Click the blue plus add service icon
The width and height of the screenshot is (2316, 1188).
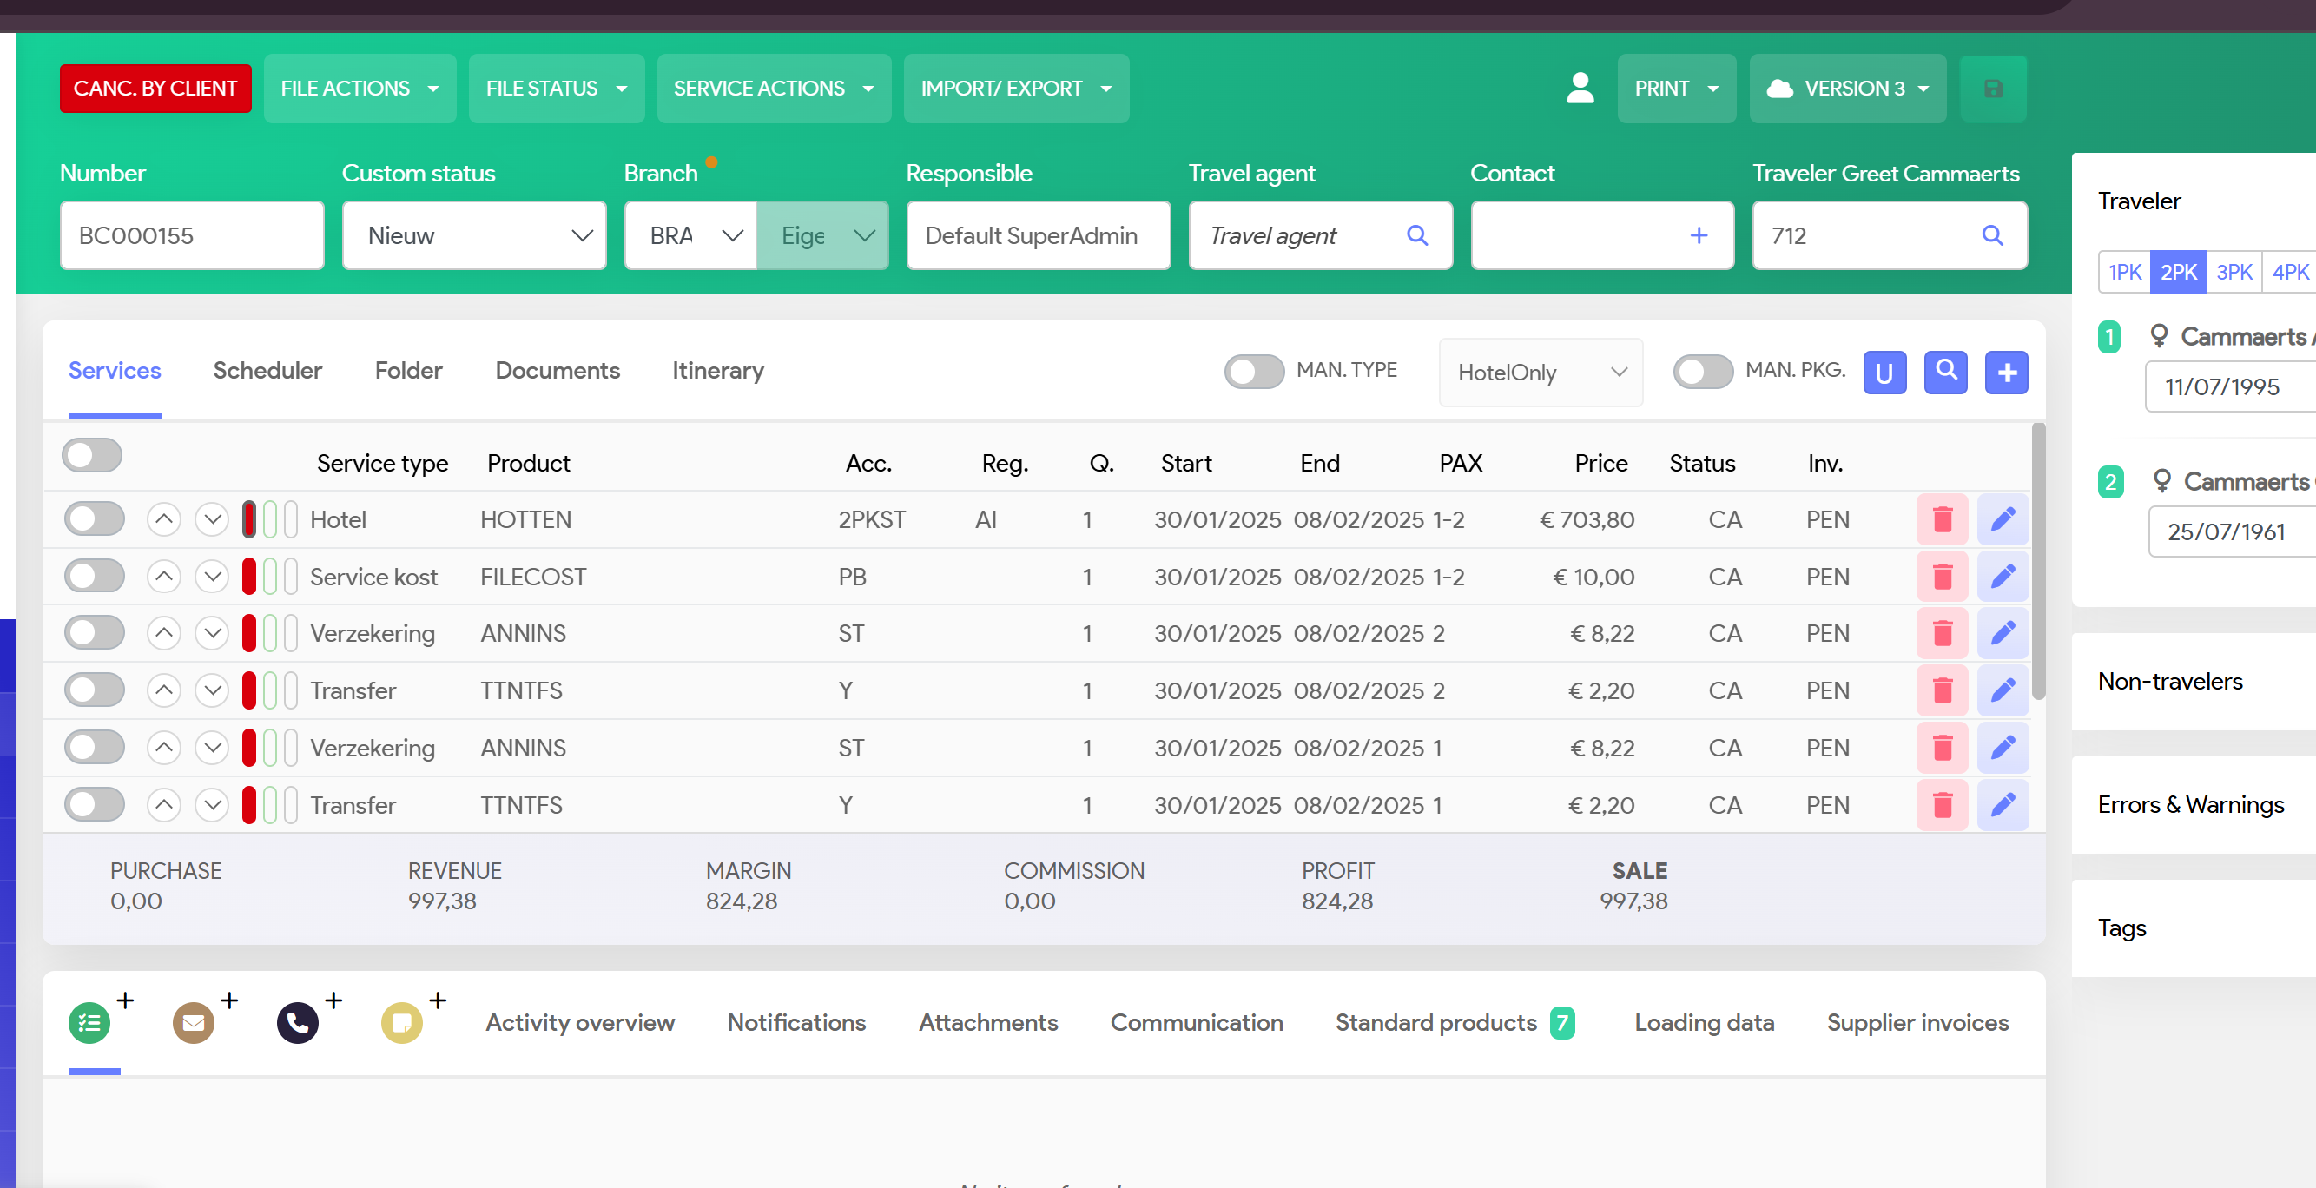point(2006,372)
